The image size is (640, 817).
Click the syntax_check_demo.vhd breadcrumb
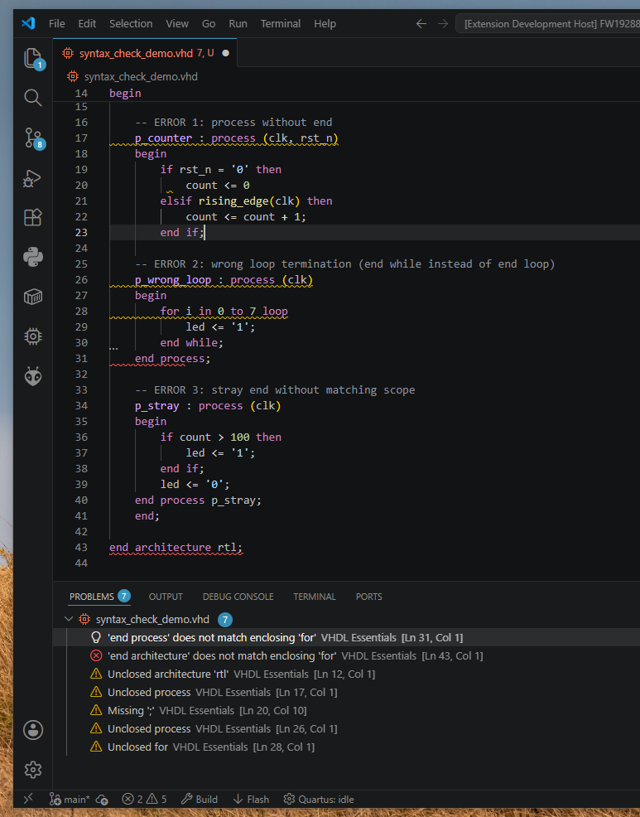click(x=141, y=76)
